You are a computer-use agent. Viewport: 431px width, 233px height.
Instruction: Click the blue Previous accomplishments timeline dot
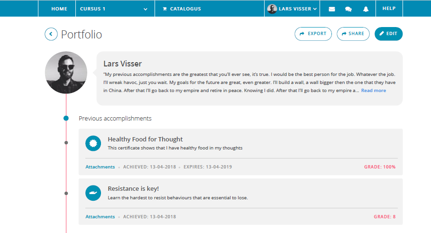click(x=66, y=118)
